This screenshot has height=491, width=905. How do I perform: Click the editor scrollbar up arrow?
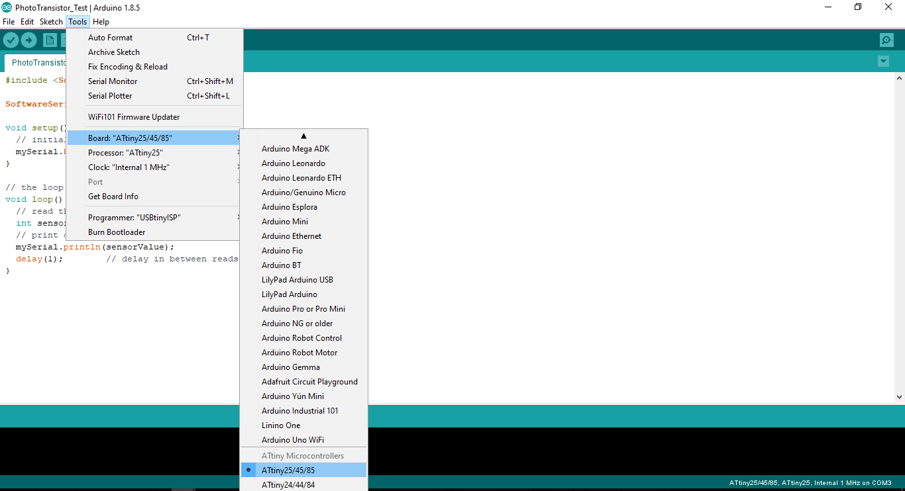click(x=899, y=78)
